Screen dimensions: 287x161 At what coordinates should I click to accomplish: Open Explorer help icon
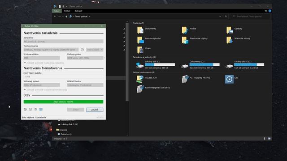pos(270,11)
